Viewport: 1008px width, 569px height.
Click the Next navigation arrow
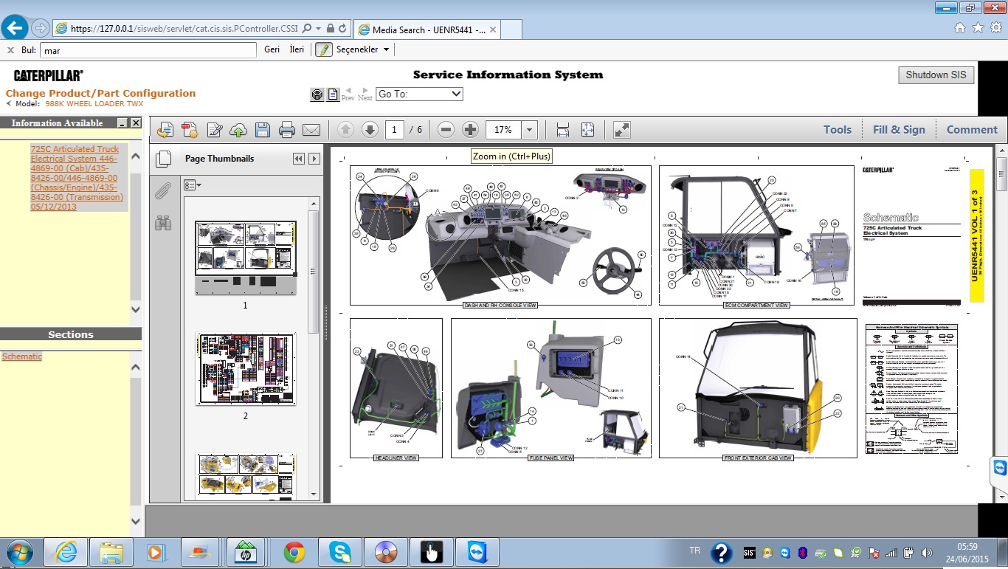pos(365,94)
